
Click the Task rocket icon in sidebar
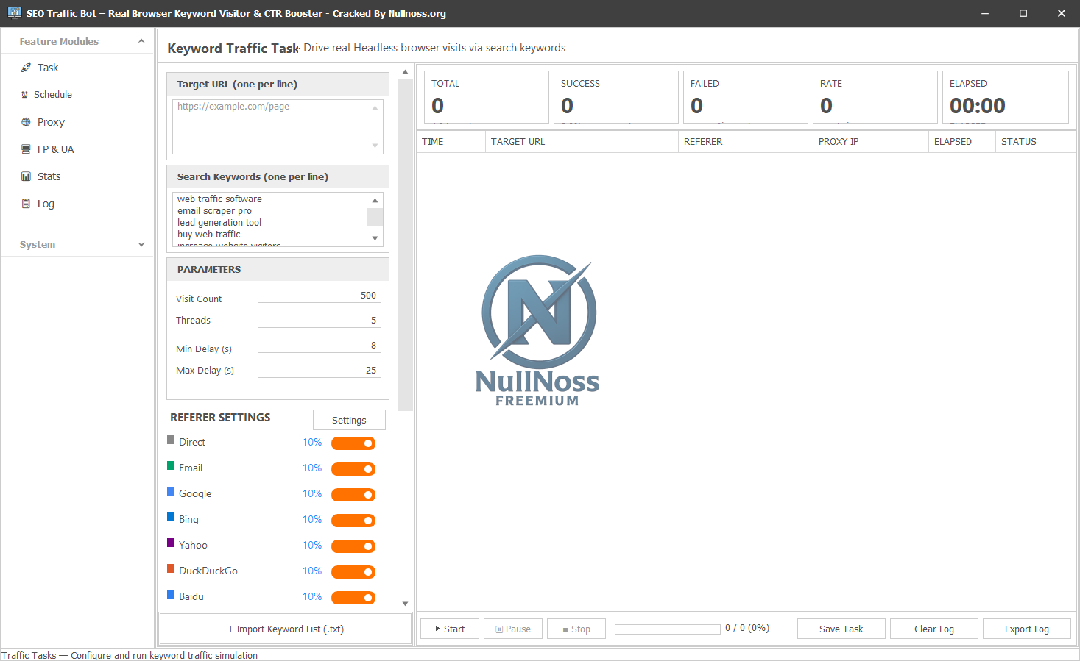pyautogui.click(x=26, y=68)
